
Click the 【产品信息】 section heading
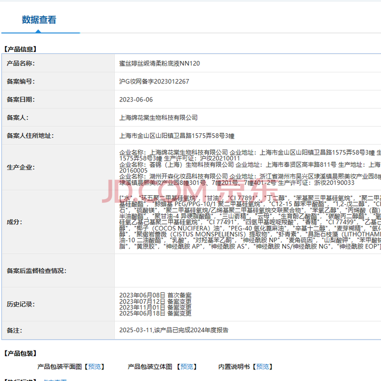tap(20, 49)
